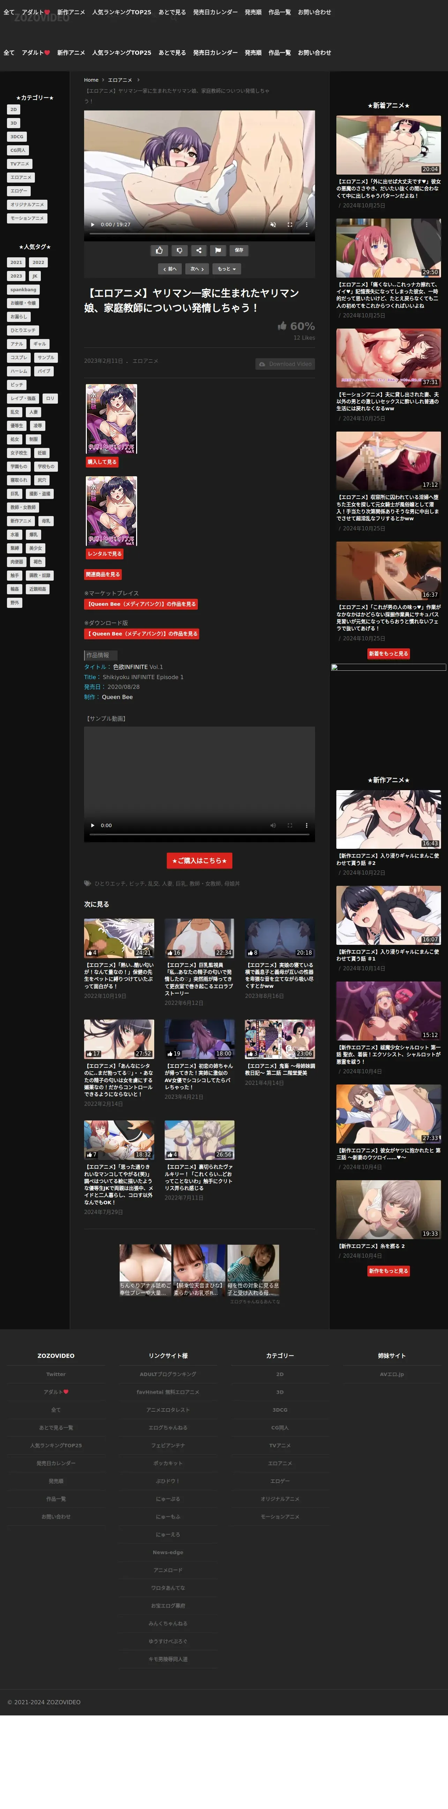
Task: Click the エロアニメ date-line category link
Action: (145, 361)
